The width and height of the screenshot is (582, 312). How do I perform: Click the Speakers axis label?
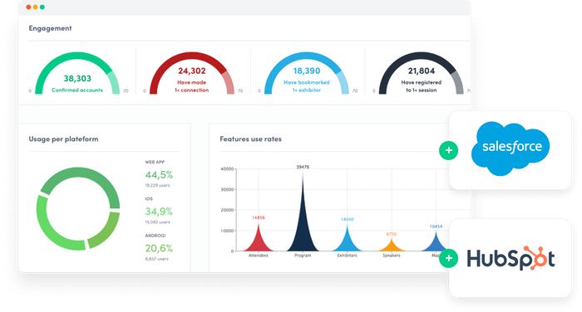click(x=392, y=256)
